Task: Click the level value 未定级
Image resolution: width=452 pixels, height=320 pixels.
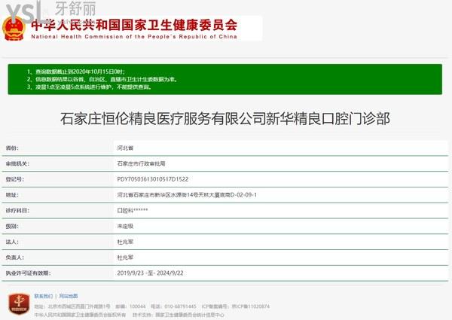Action: click(125, 226)
